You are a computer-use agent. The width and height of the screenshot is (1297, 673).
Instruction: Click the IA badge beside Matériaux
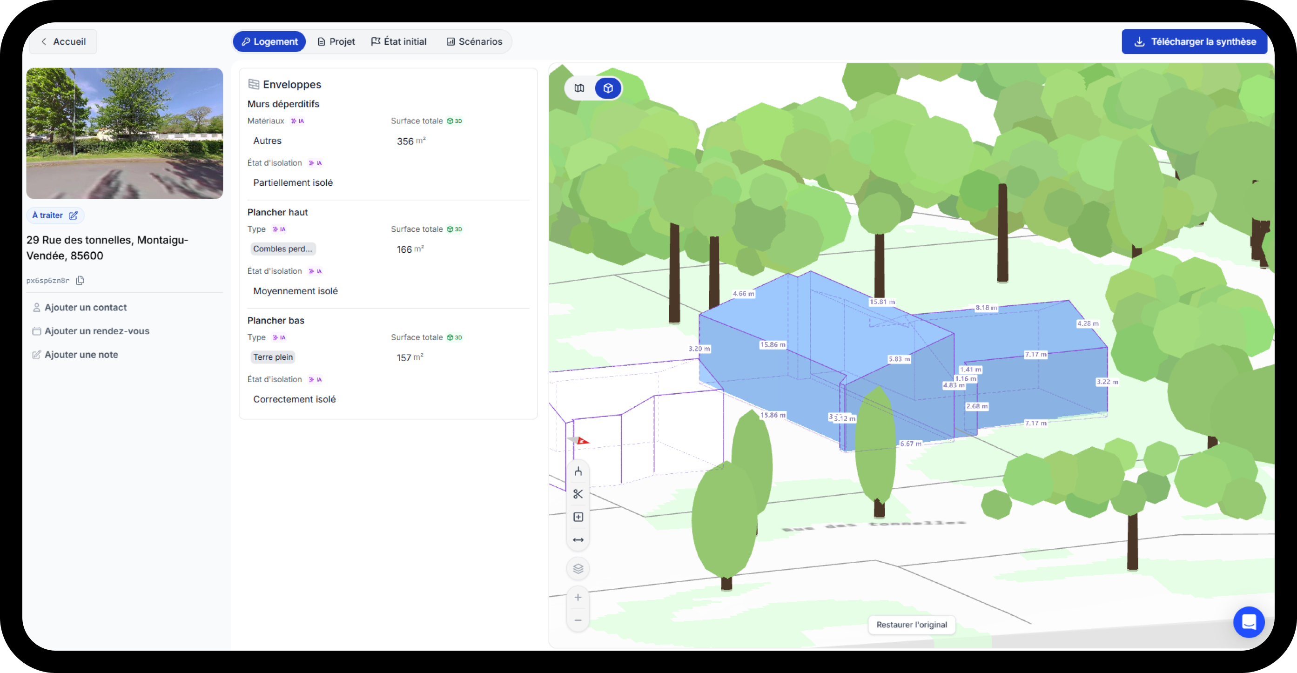pos(297,121)
